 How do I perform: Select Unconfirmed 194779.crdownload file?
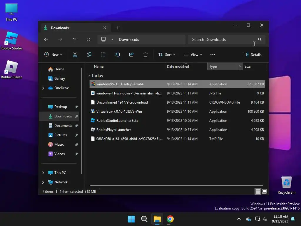point(177,102)
